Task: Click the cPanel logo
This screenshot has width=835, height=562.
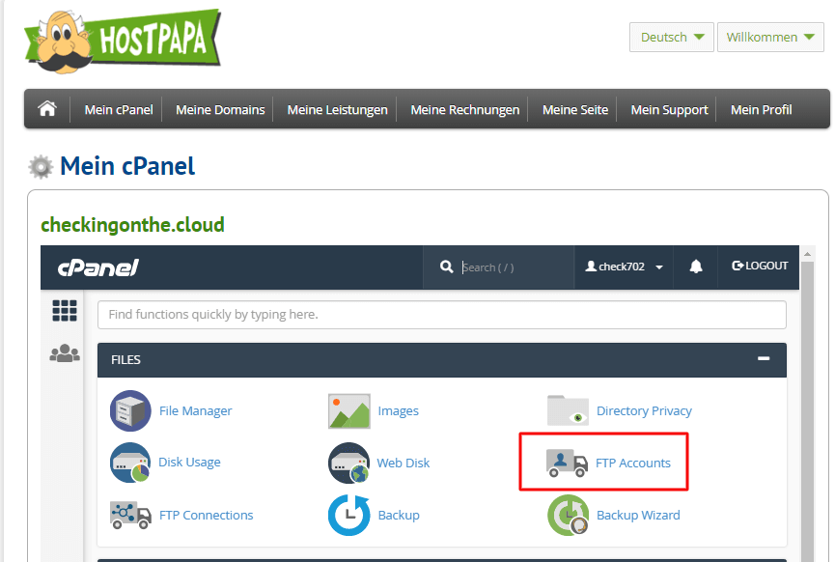Action: point(98,267)
